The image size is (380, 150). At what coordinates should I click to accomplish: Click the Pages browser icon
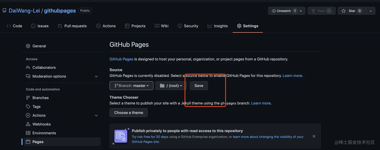click(28, 142)
